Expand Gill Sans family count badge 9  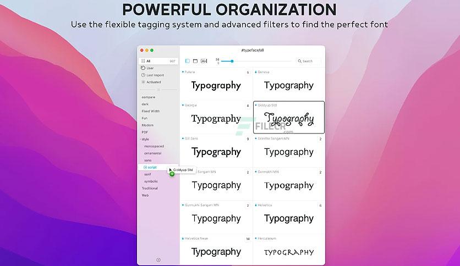[x=248, y=139]
